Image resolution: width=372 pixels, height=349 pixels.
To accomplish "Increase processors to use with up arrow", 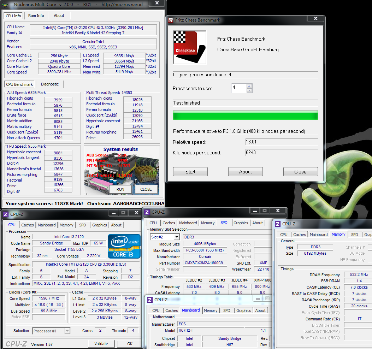I will point(249,86).
